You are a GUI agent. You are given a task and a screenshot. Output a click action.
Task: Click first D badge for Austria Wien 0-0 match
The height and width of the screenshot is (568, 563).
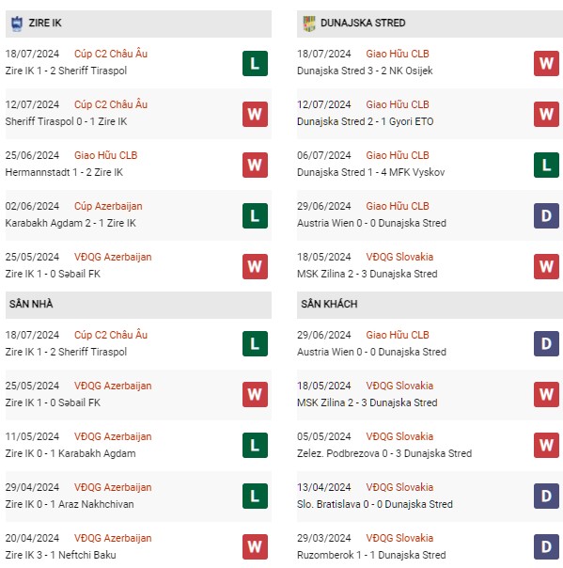[546, 215]
